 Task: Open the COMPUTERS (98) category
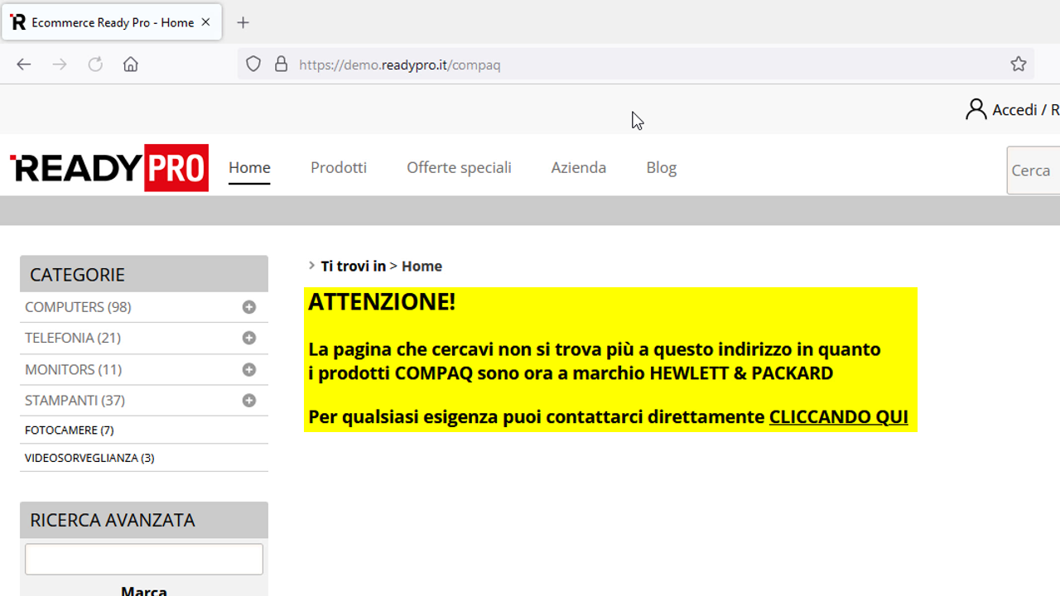78,307
